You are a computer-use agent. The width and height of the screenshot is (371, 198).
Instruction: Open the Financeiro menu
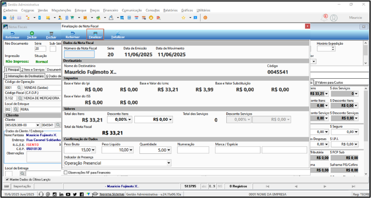[x=111, y=11]
